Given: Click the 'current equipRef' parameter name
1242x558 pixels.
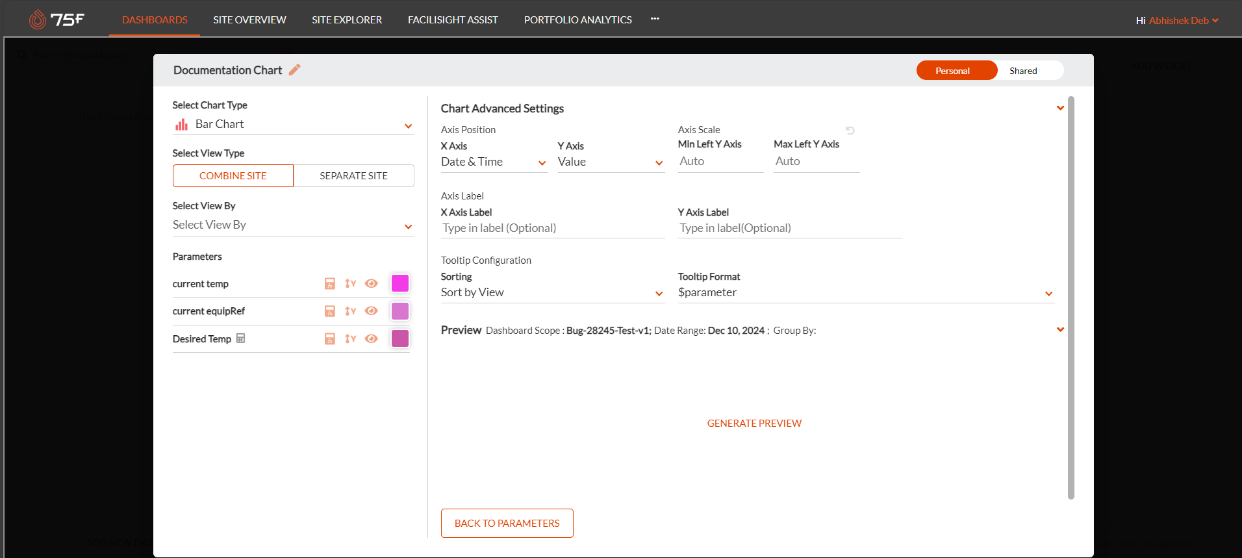Looking at the screenshot, I should (209, 311).
